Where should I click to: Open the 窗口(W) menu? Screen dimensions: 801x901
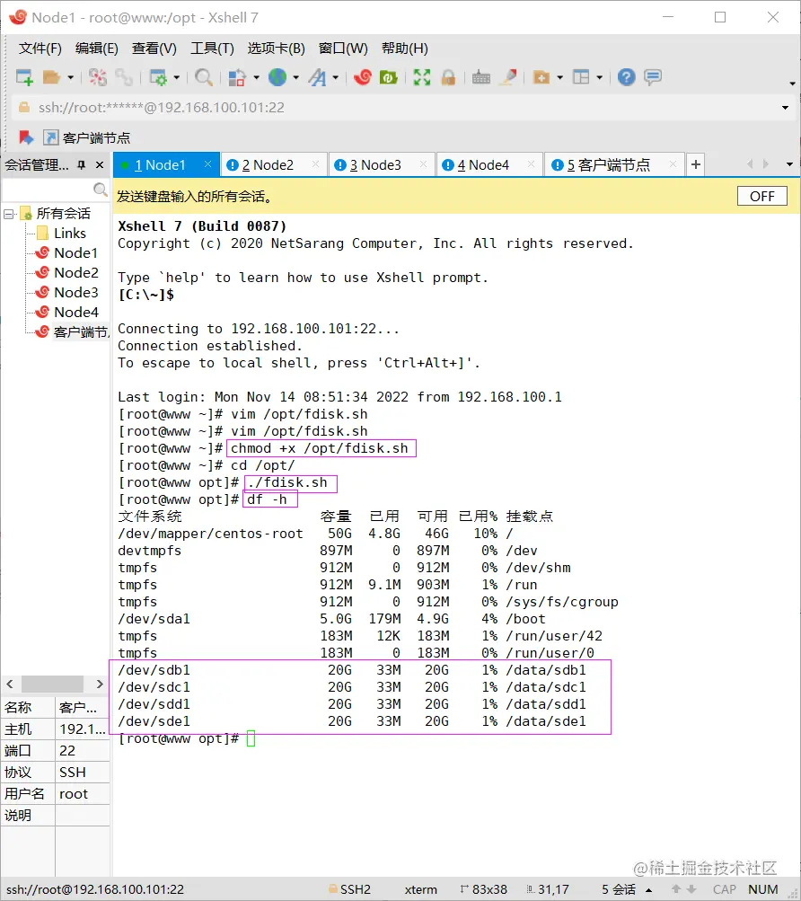click(x=343, y=49)
